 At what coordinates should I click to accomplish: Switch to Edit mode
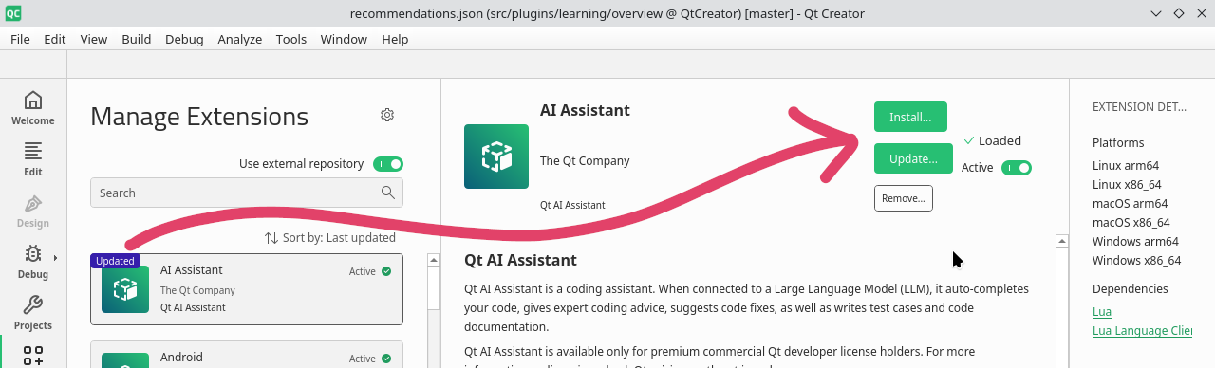click(x=32, y=158)
